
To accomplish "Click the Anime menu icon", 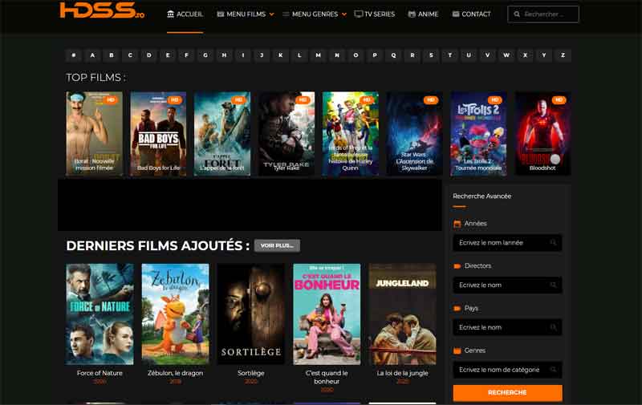I will tap(412, 14).
